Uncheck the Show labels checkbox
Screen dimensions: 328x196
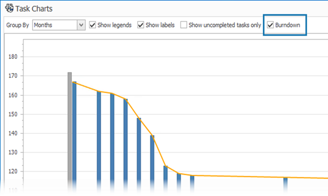point(140,25)
